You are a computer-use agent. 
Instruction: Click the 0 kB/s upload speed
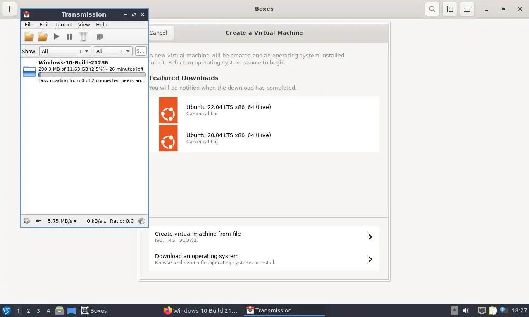(x=96, y=221)
